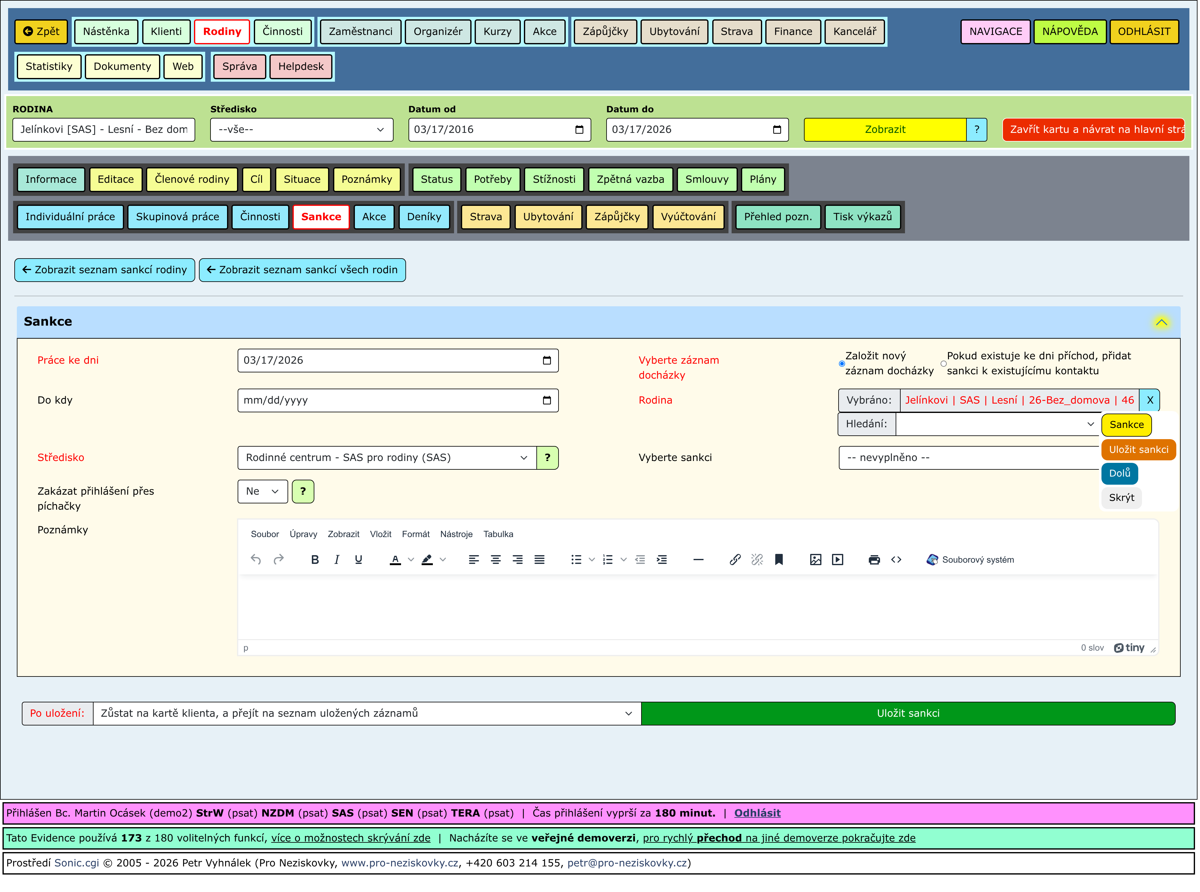Select 'Založit nový záznam docházky' radio
Screen dimensions: 1200x892
point(842,364)
